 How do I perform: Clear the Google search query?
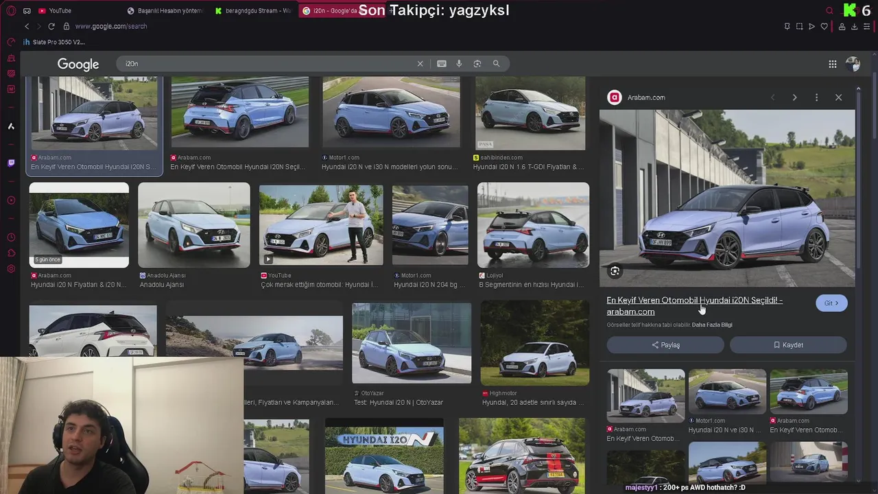[420, 64]
